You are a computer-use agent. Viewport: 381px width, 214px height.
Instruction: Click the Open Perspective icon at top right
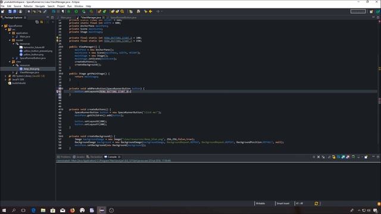coord(371,11)
